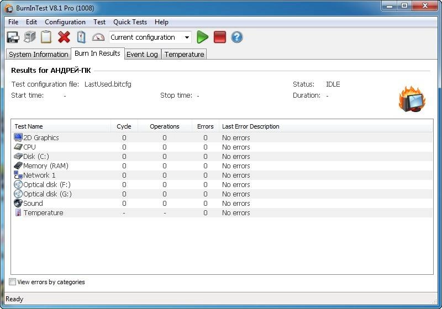
Task: Click the Last Error Description column header
Action: point(325,126)
